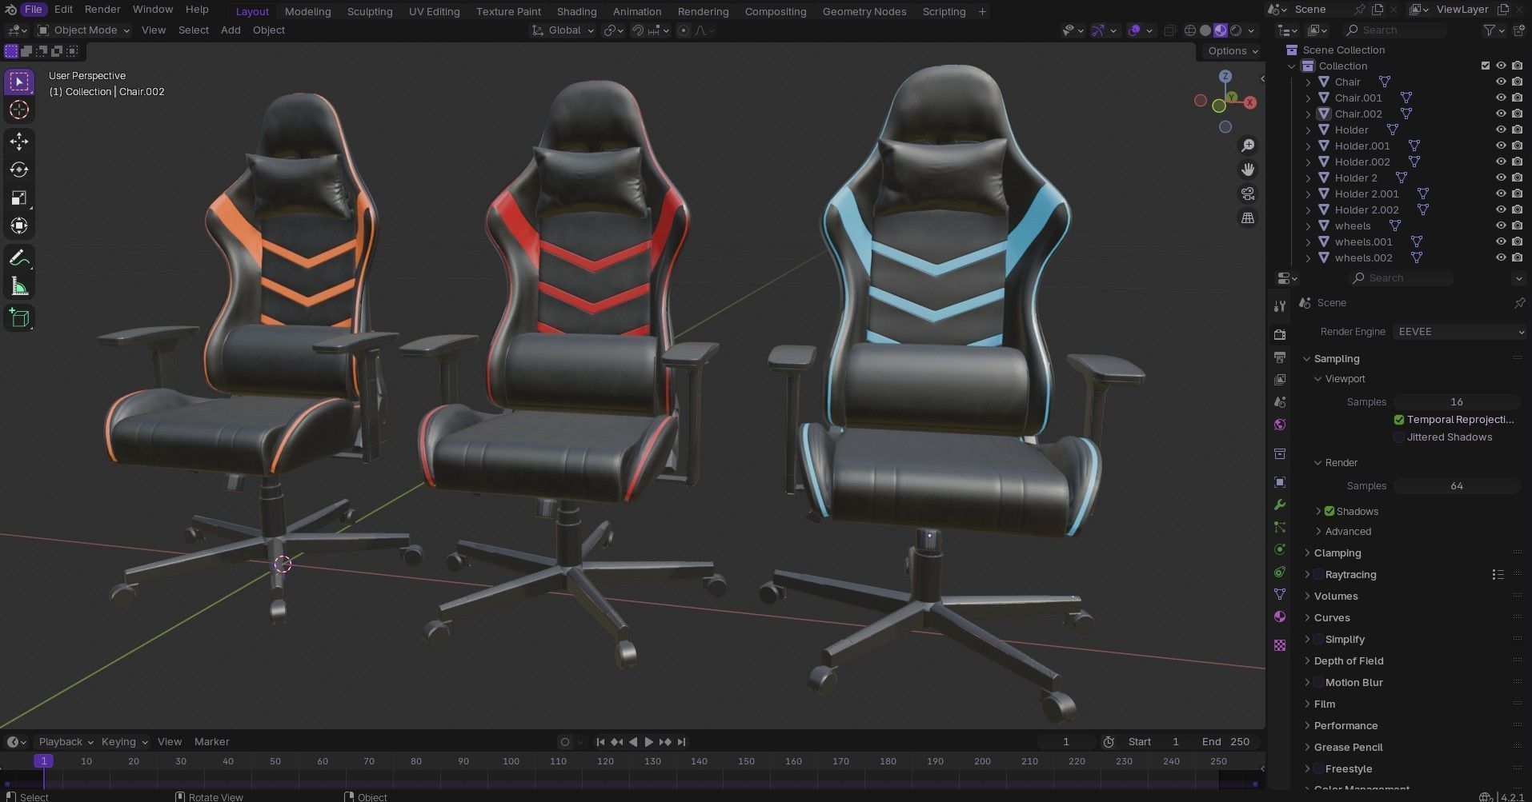Open the Render properties tab

tap(1280, 334)
